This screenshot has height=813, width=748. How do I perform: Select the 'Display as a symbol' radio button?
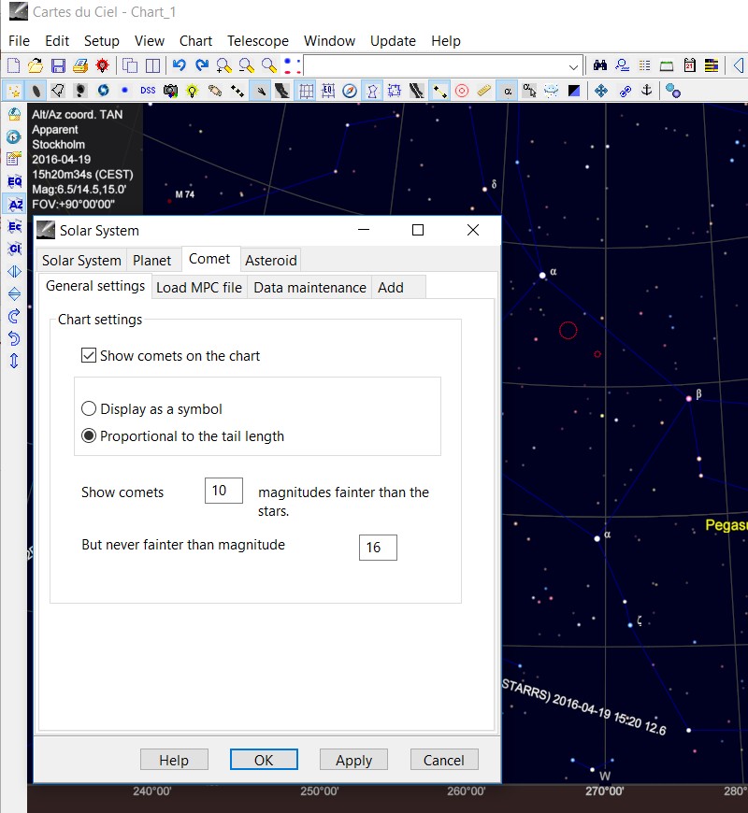89,408
